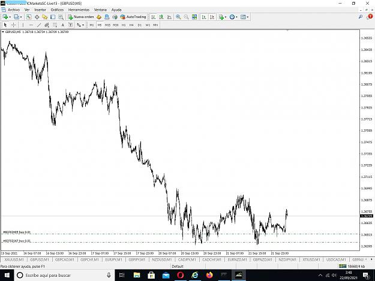Expand the templates dropdown arrow

click(x=248, y=17)
